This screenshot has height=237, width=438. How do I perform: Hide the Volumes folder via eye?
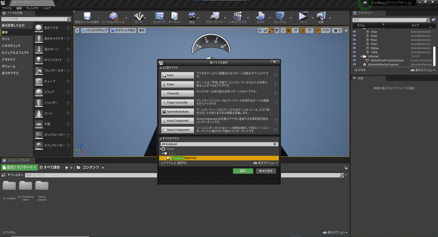click(x=354, y=56)
